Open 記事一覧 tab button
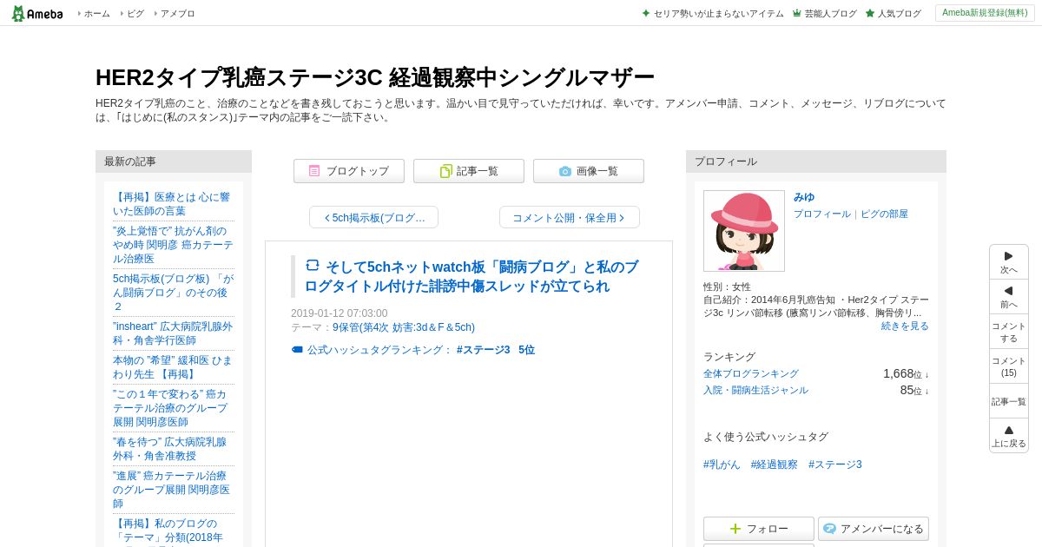The height and width of the screenshot is (547, 1042). click(x=469, y=171)
